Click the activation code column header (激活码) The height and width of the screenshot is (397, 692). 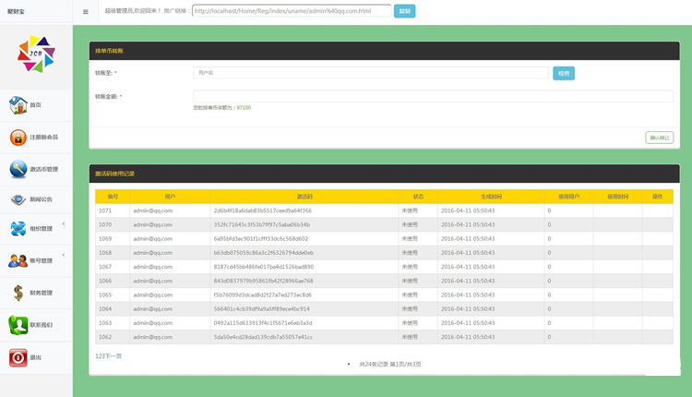pos(304,197)
